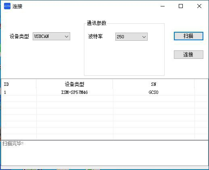Click the 波特率 label
Image resolution: width=209 pixels, height=170 pixels.
click(95, 36)
